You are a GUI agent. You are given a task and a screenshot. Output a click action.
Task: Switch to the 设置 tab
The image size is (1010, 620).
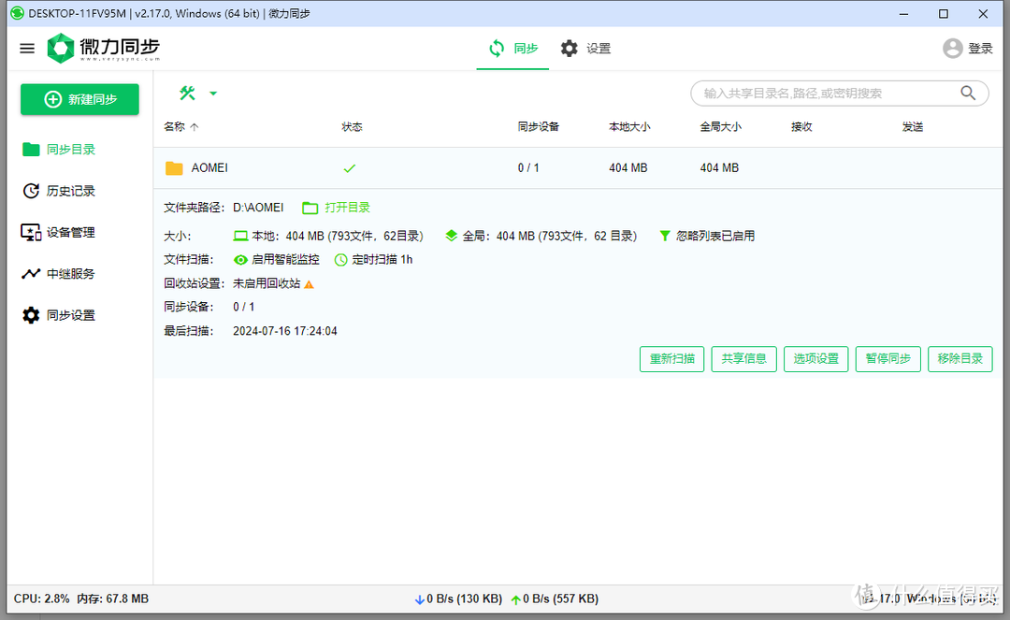pyautogui.click(x=586, y=48)
